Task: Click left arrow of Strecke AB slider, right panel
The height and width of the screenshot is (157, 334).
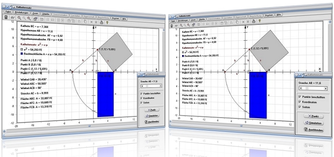Action: pos(300,89)
